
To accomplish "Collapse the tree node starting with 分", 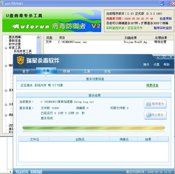I will tap(6, 105).
